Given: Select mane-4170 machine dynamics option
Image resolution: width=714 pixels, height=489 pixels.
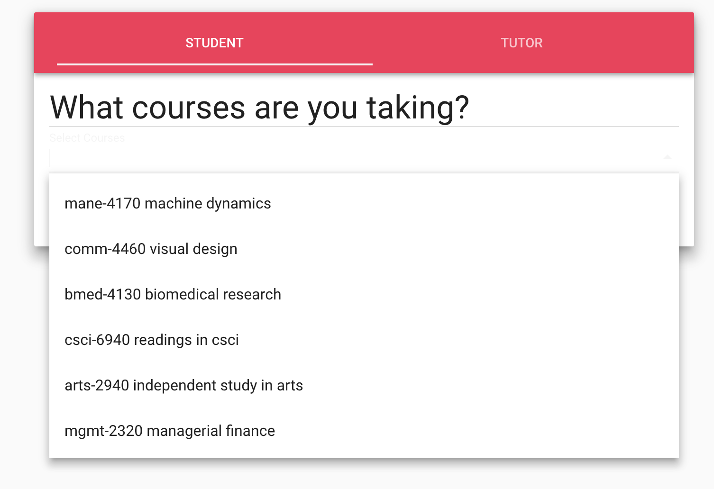Looking at the screenshot, I should tap(168, 203).
